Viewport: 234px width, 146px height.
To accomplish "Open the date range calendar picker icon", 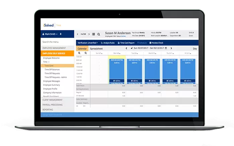I will pyautogui.click(x=170, y=49).
